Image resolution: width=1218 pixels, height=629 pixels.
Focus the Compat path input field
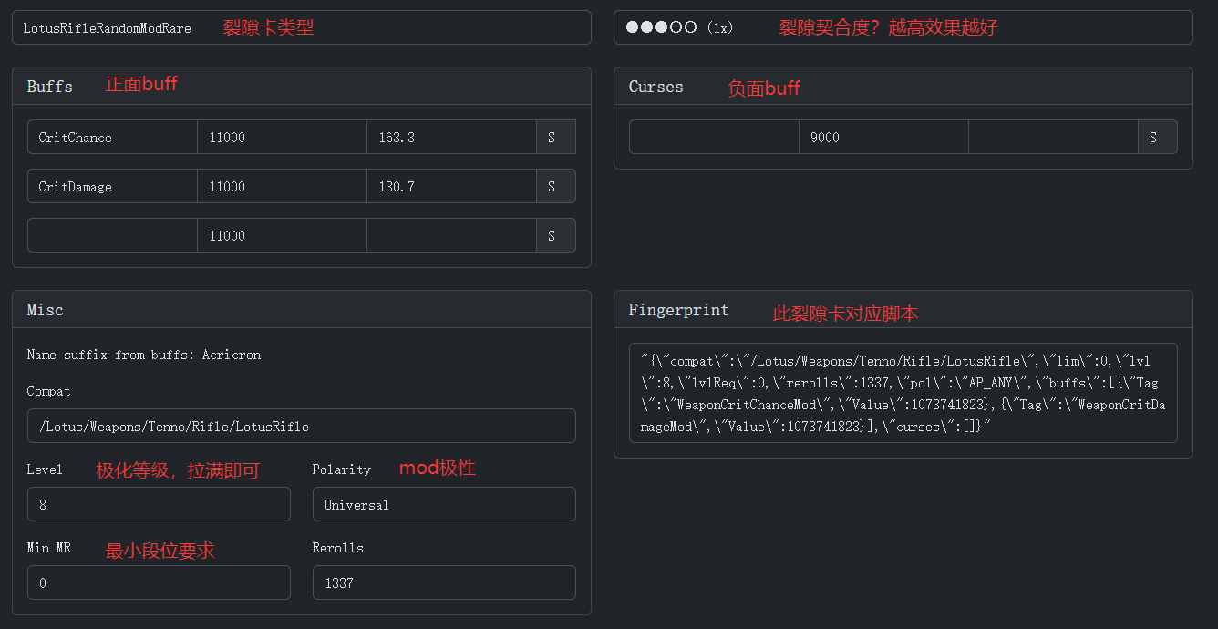(301, 426)
